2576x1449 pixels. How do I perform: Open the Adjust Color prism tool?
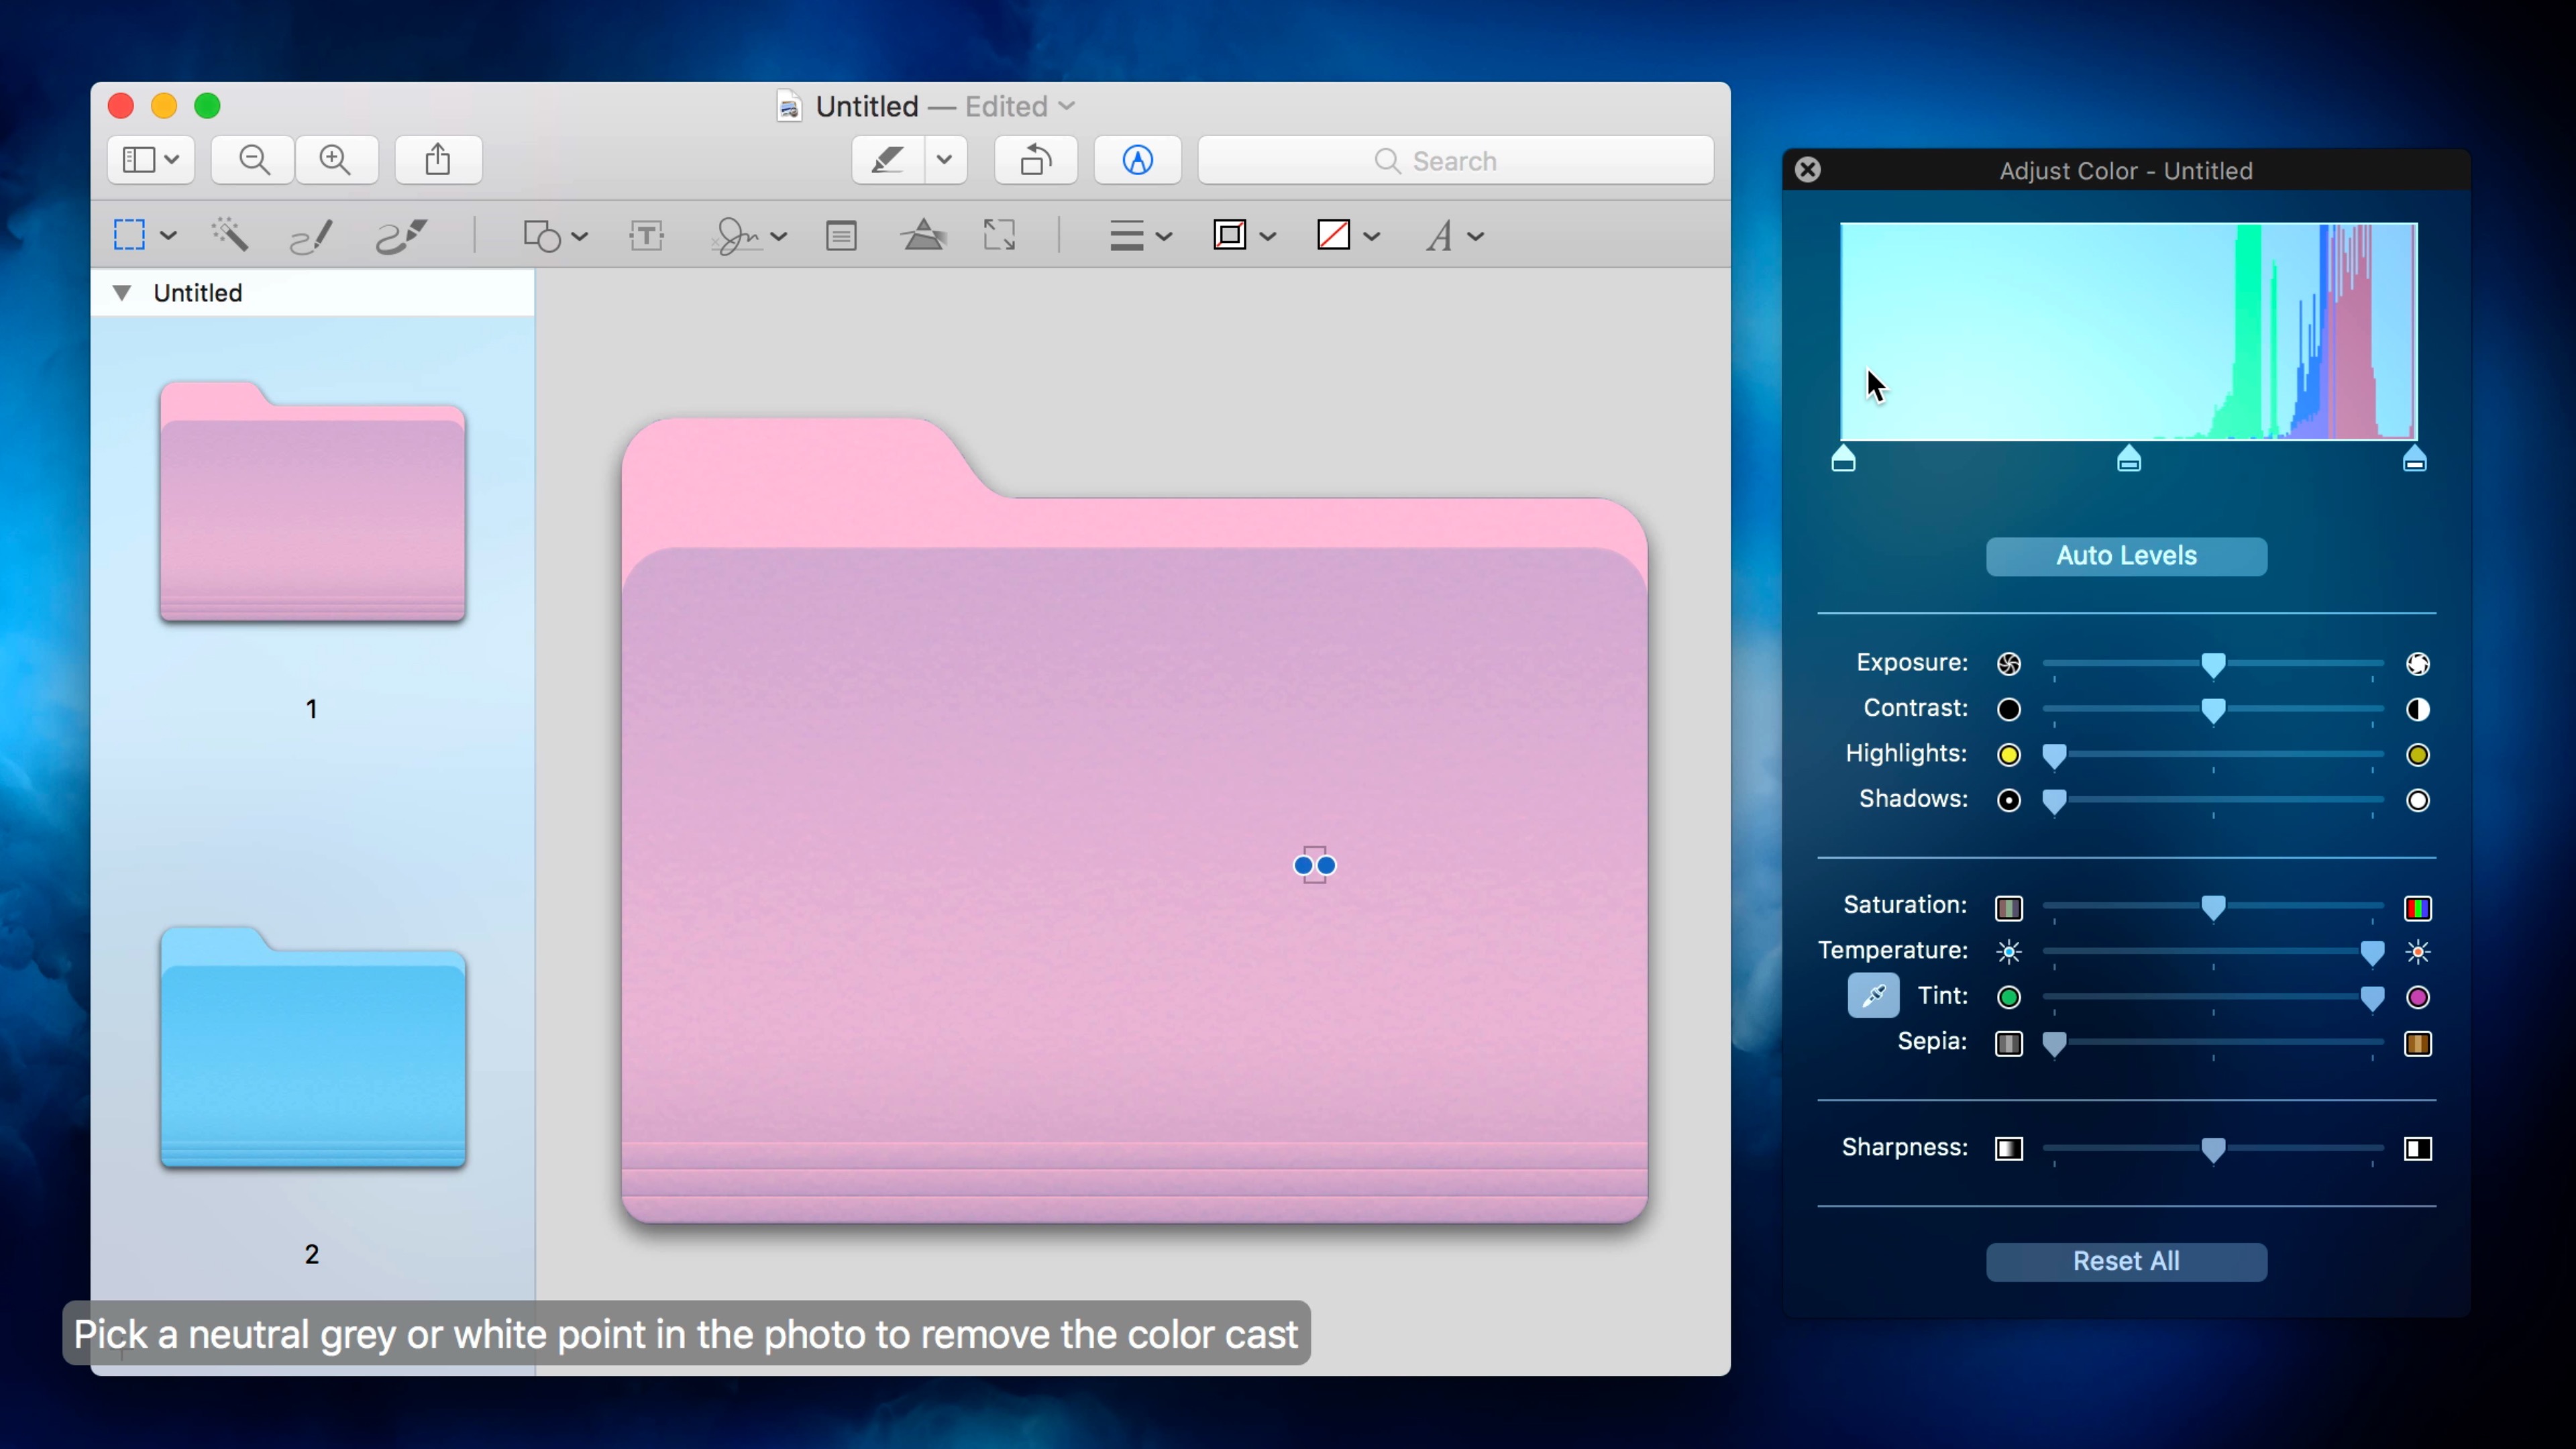tap(924, 235)
